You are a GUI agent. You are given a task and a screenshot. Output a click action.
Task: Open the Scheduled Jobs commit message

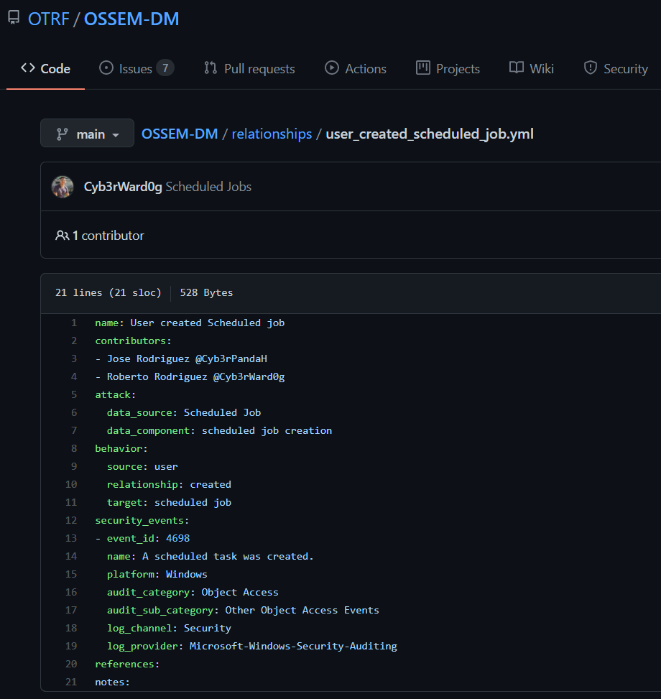tap(208, 187)
